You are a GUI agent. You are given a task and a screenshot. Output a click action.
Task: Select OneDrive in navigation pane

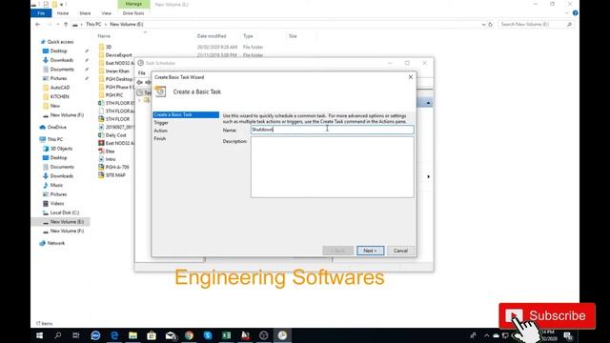pos(57,127)
